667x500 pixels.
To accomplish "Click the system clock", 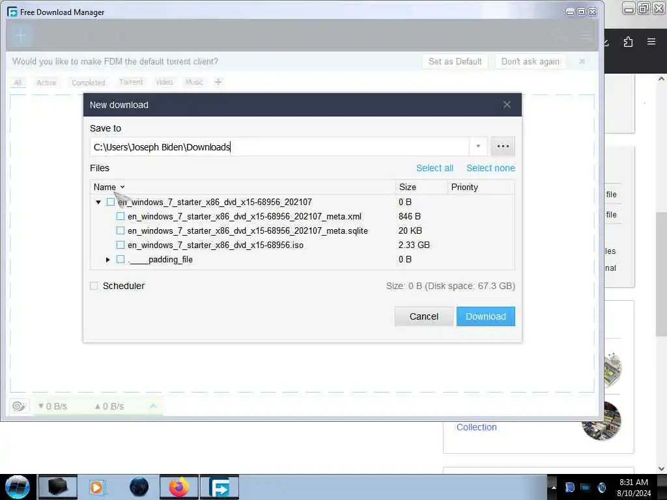I will click(x=634, y=488).
